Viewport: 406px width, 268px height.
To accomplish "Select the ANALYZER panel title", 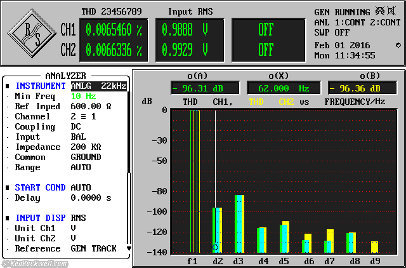I will [x=65, y=75].
